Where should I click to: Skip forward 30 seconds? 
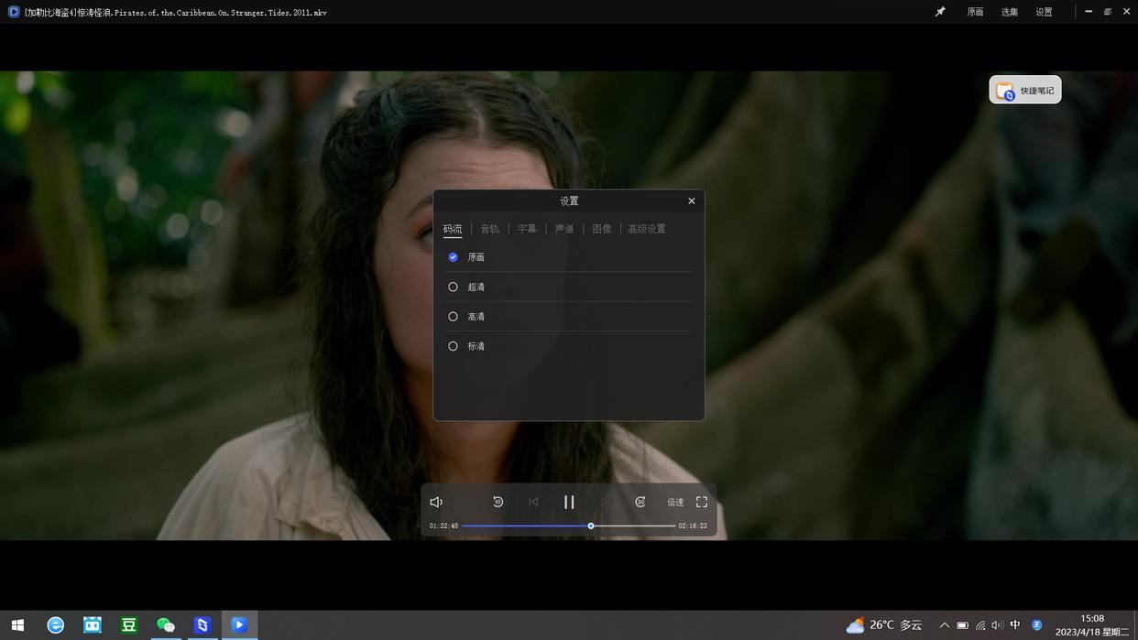pyautogui.click(x=640, y=502)
